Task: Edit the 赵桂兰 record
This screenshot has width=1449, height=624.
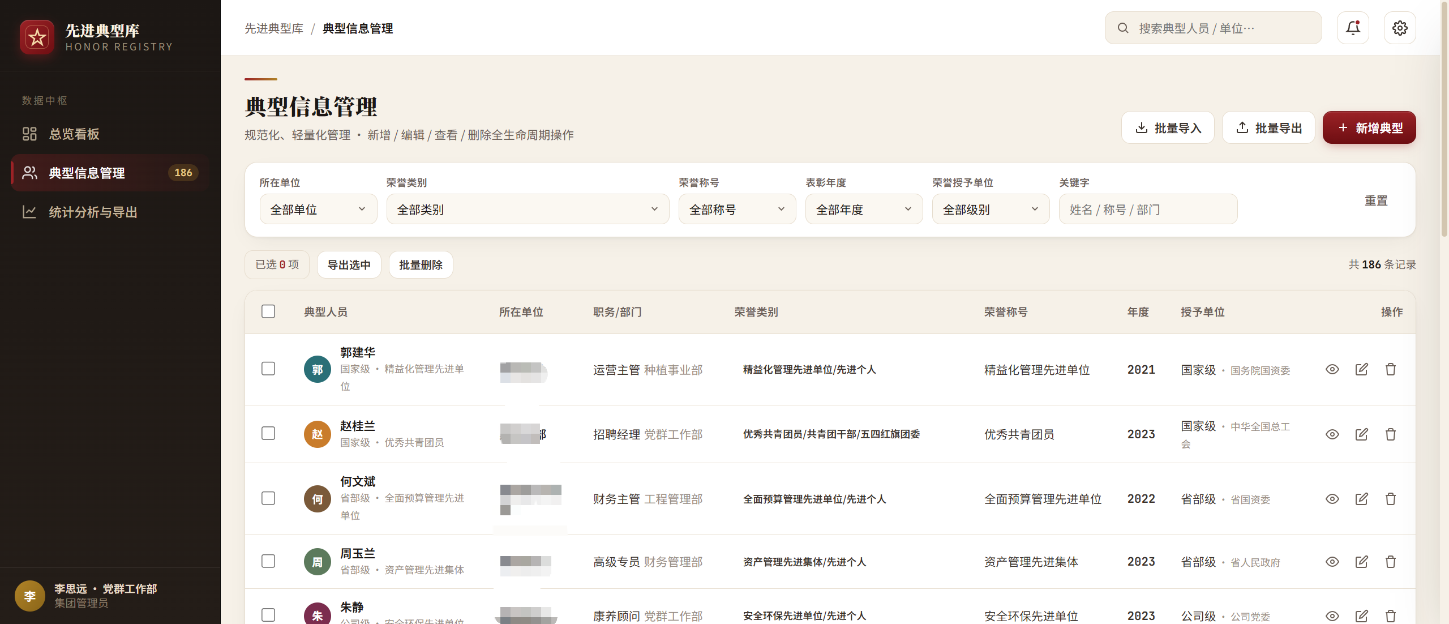Action: click(x=1362, y=434)
